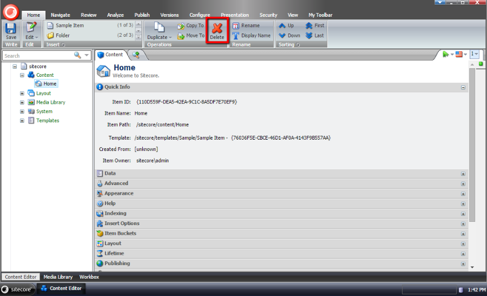Open the Edit ribbon button
The height and width of the screenshot is (296, 487).
pyautogui.click(x=31, y=31)
